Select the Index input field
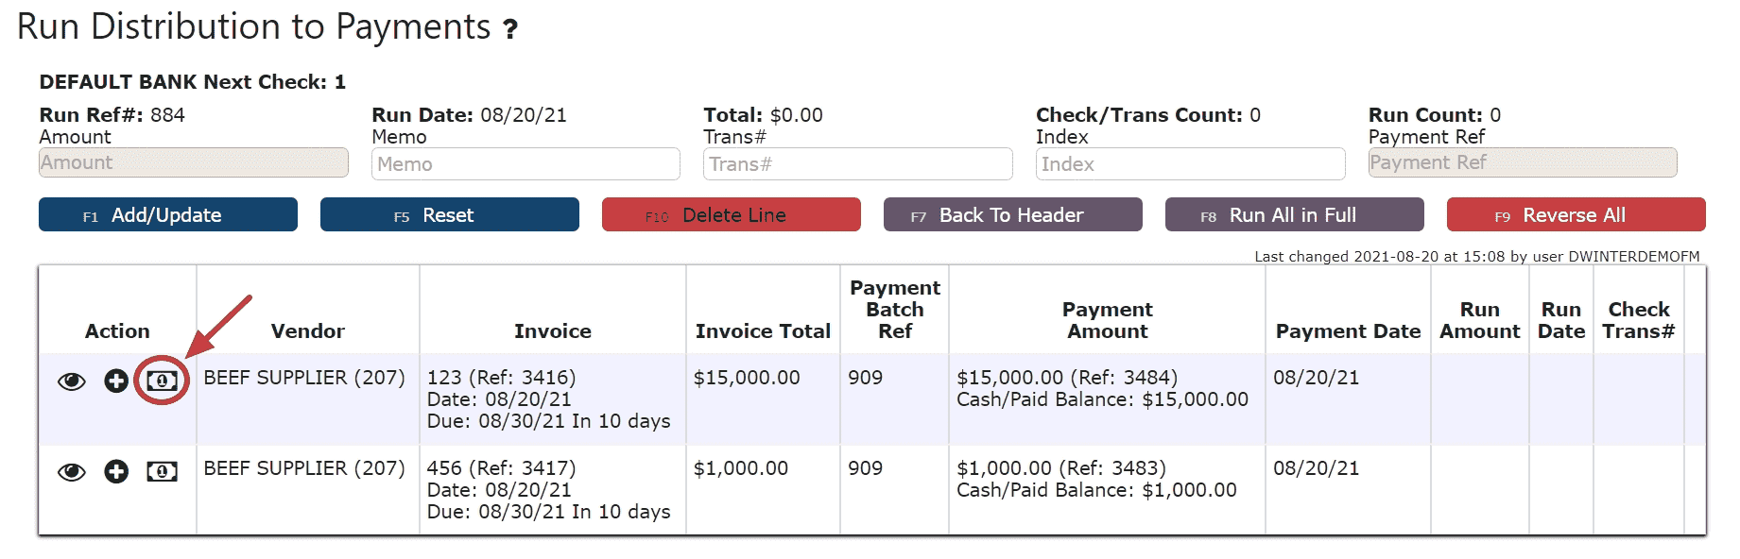The width and height of the screenshot is (1740, 559). click(1190, 164)
